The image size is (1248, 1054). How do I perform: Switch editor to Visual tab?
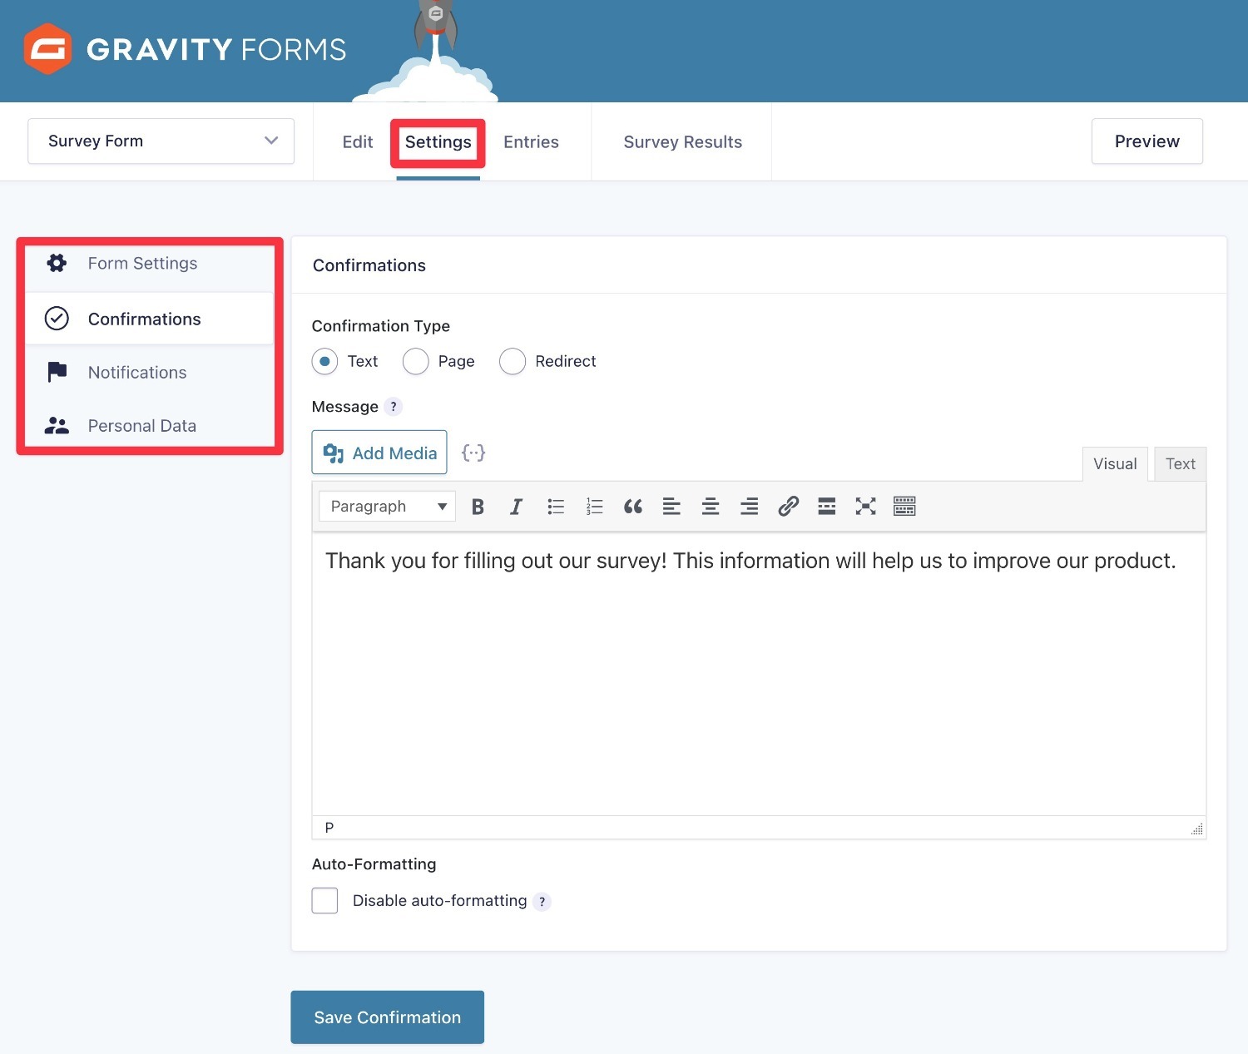pyautogui.click(x=1115, y=464)
